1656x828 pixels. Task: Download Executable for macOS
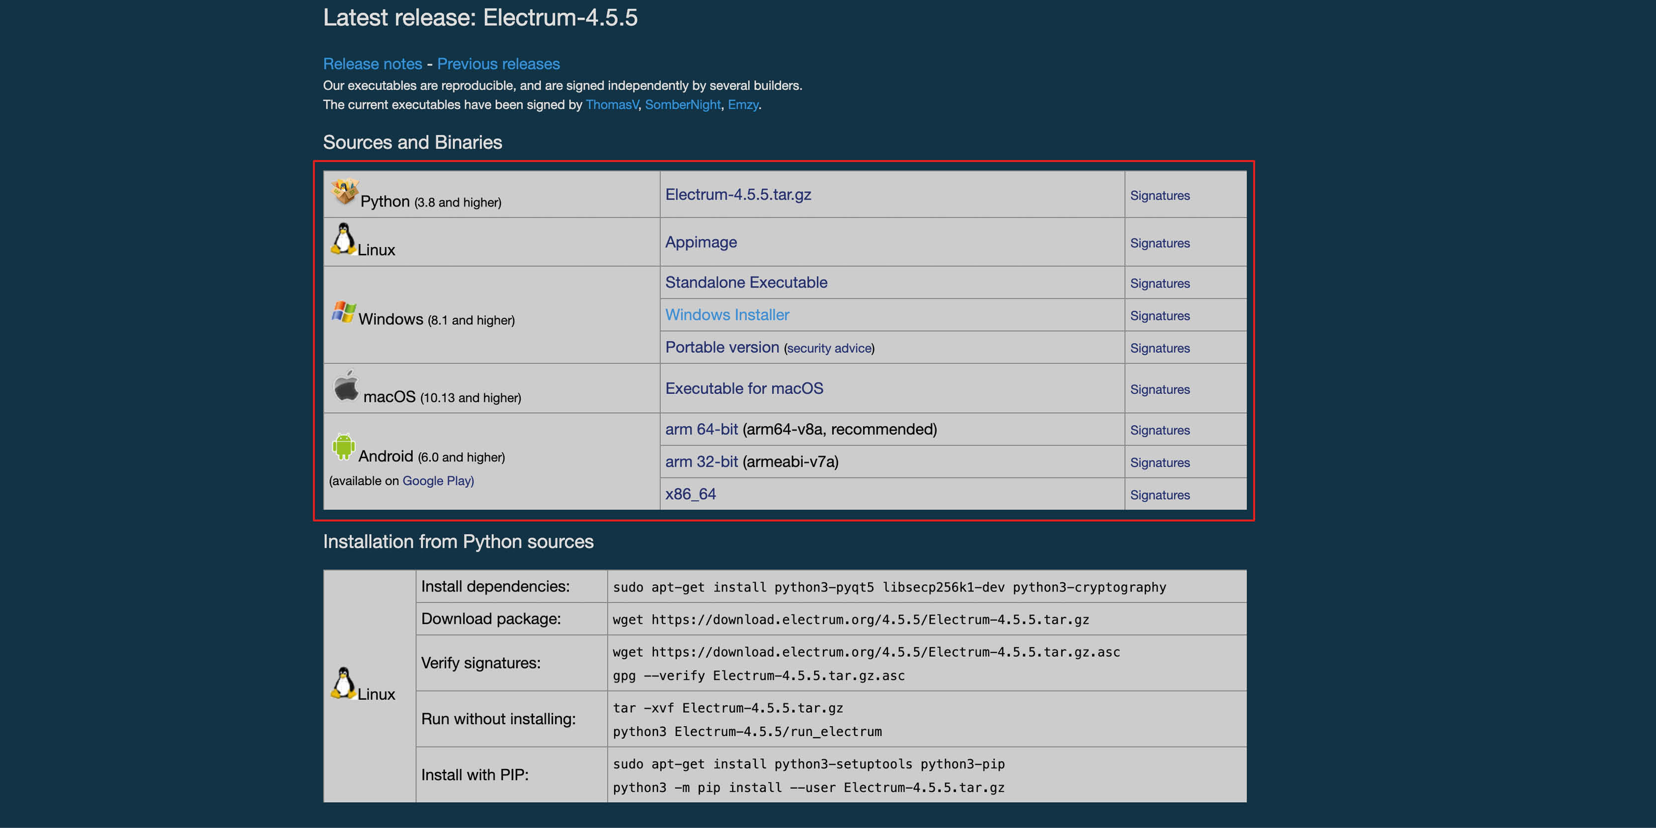[x=744, y=388]
